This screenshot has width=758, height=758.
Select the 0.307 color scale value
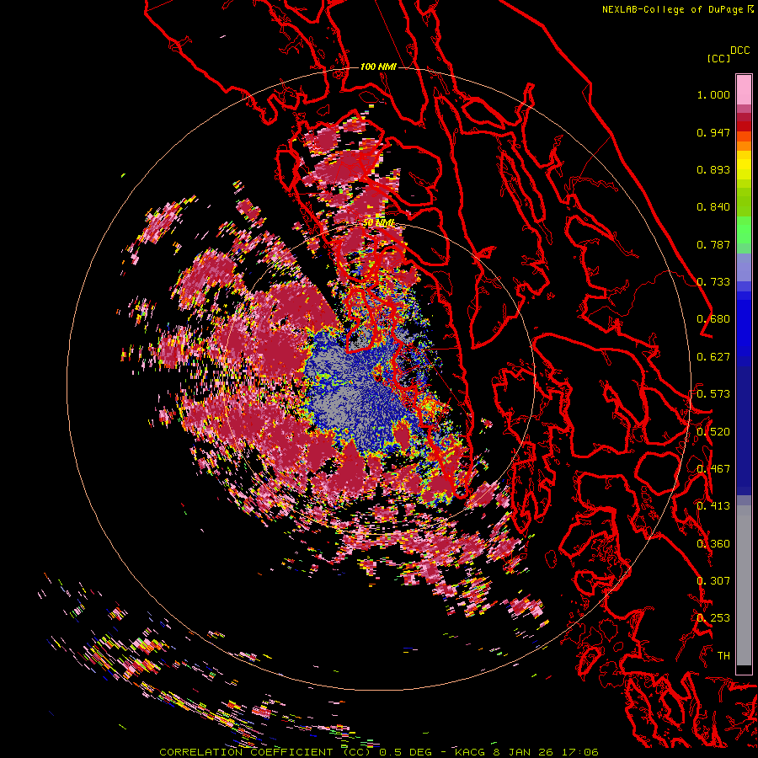click(x=713, y=581)
